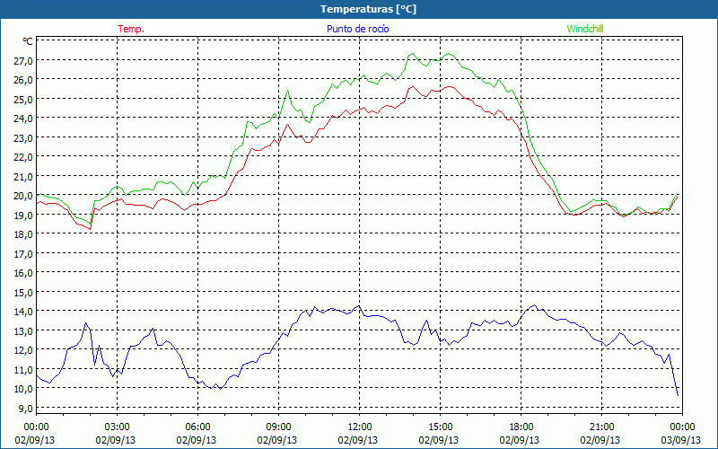This screenshot has height=449, width=718.
Task: Click the 24,0 y-axis value
Action: (24, 119)
